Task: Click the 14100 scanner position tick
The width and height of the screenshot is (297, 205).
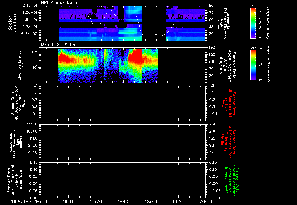Action: pos(32,138)
